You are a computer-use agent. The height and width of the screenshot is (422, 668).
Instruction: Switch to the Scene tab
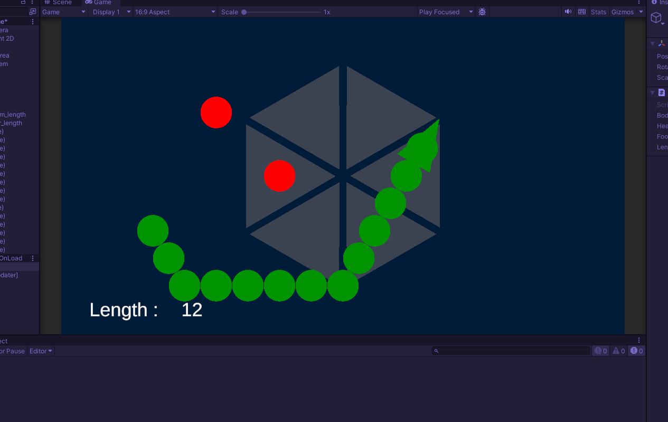pos(58,3)
